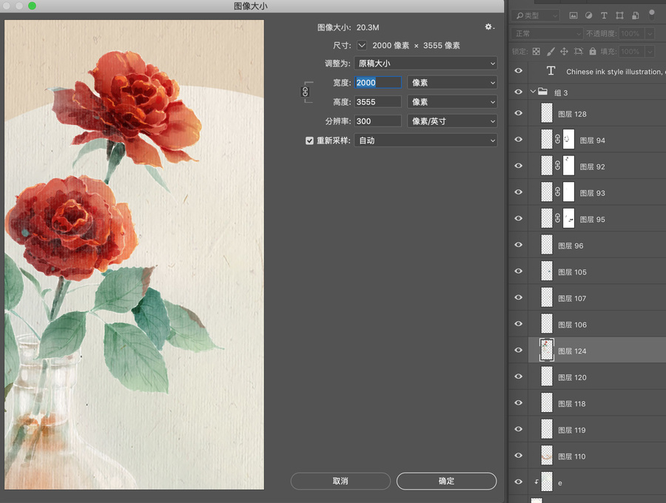Screen dimensions: 666x503
Task: Lock artboard nesting icon
Action: click(x=579, y=51)
